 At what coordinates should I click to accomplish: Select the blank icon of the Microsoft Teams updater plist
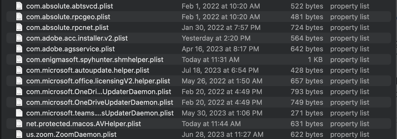click(x=19, y=113)
